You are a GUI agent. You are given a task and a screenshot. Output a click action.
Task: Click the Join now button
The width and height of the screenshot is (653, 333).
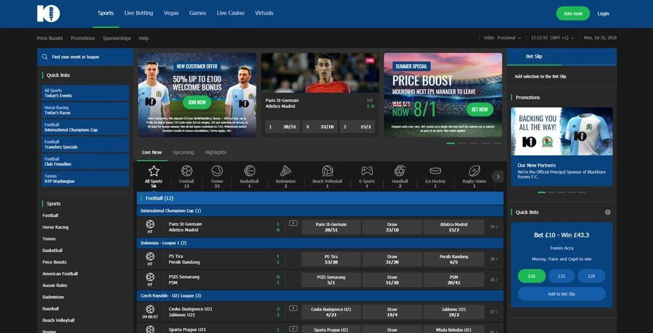tap(573, 14)
